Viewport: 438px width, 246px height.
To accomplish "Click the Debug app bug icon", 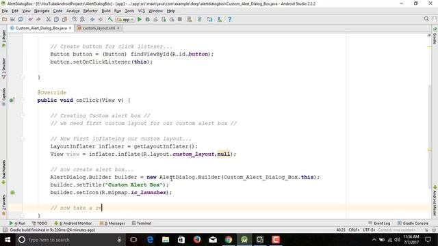I will pos(148,19).
